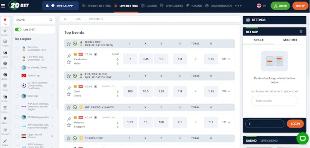The image size is (310, 148).
Task: Pin the Chad vs Ghana match
Action: pos(69,88)
